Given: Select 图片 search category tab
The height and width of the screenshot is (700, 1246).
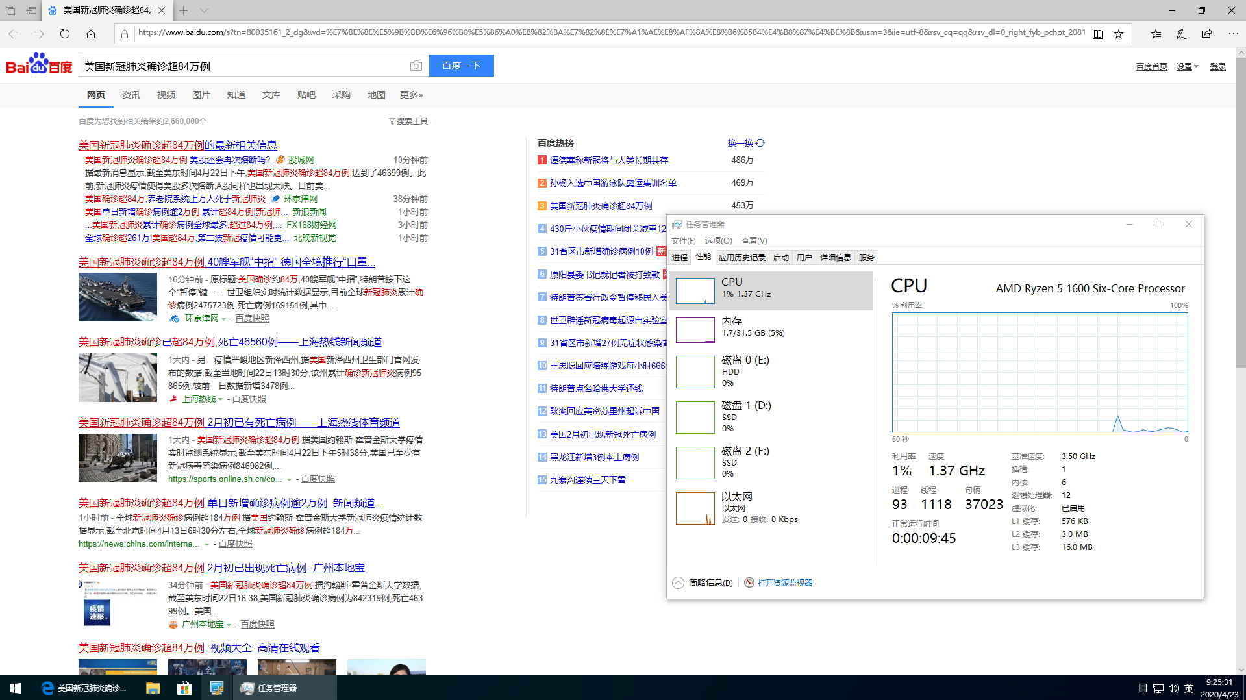Looking at the screenshot, I should pos(201,95).
